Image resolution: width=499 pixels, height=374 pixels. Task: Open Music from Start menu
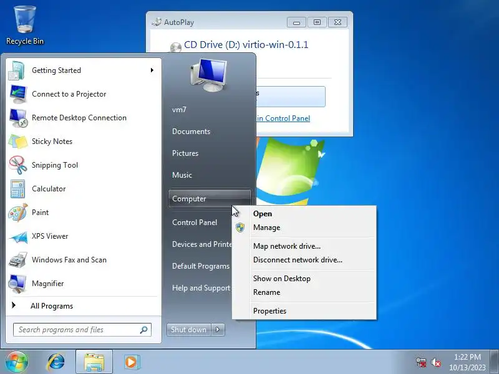(x=182, y=175)
